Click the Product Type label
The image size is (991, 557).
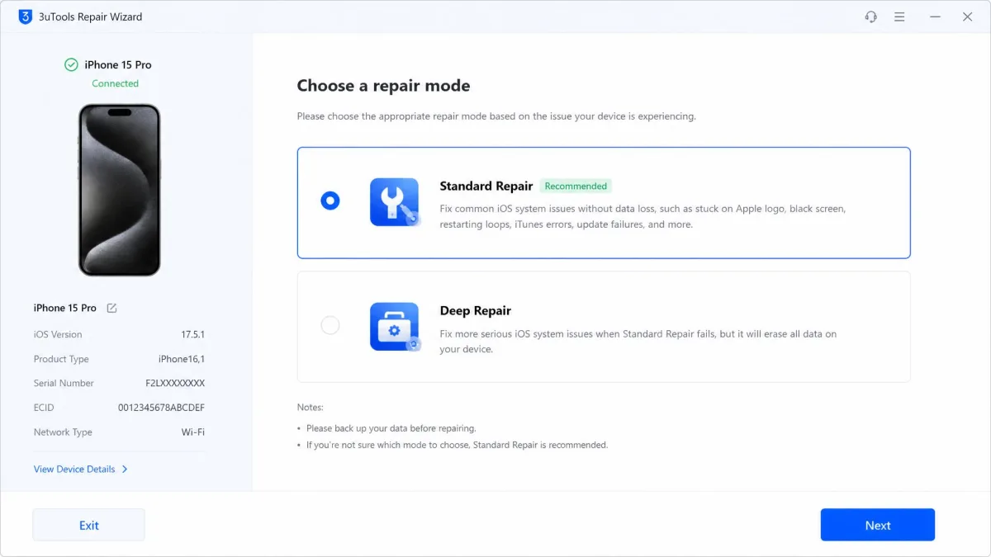pos(61,359)
